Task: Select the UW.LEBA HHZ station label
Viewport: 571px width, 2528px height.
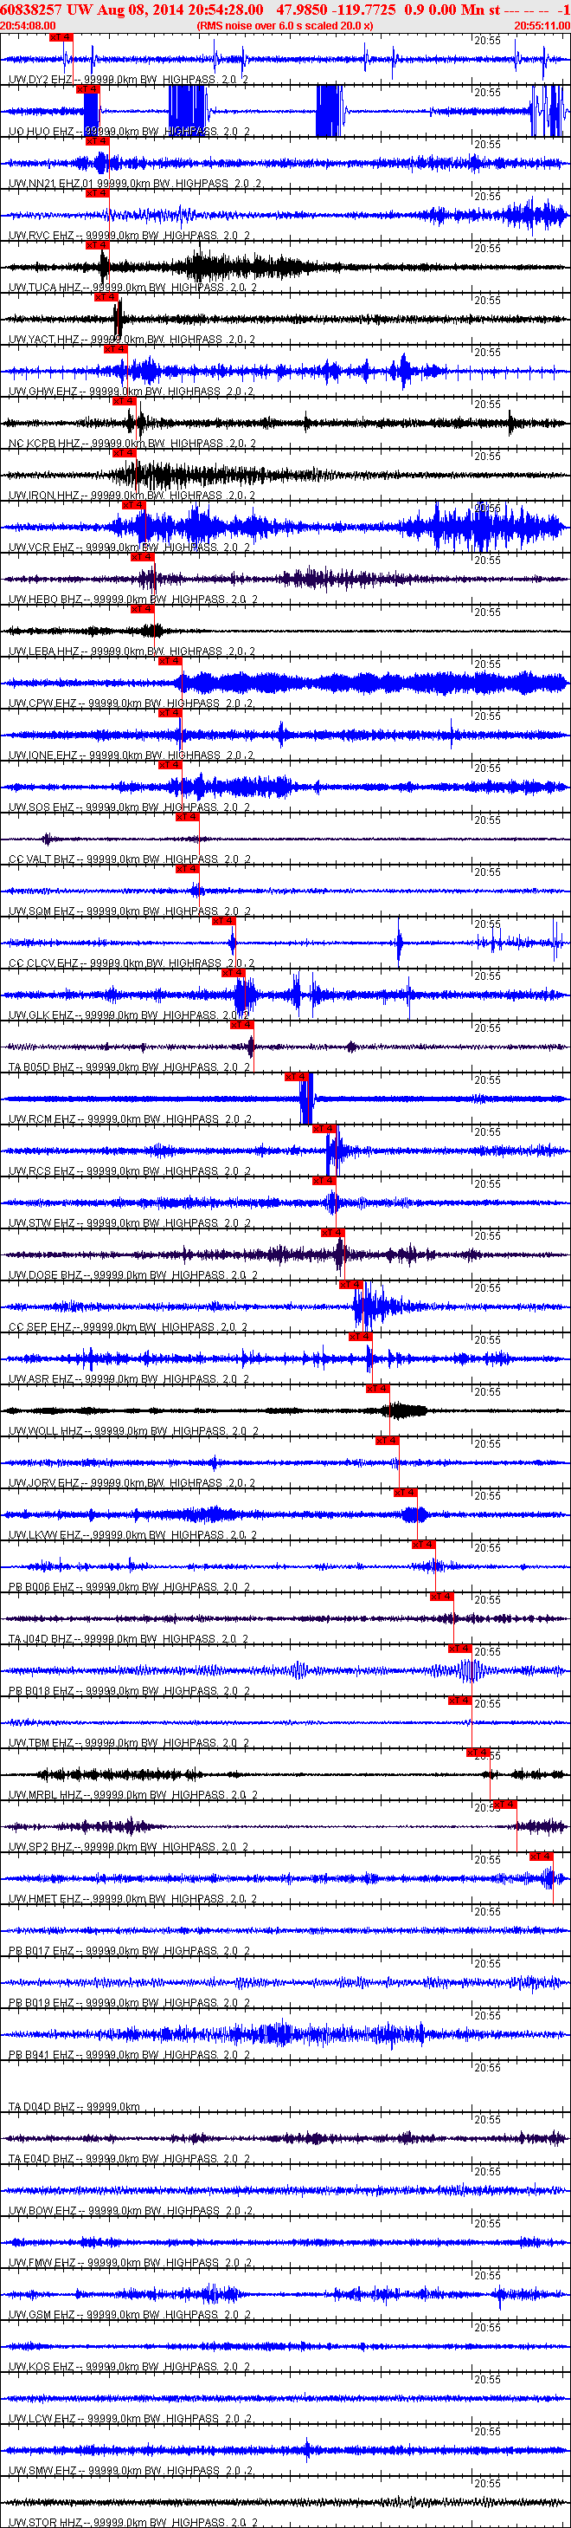Action: coord(132,651)
